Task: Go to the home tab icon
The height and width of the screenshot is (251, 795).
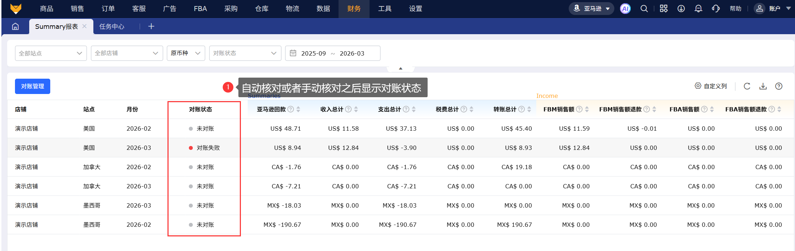Action: (15, 26)
